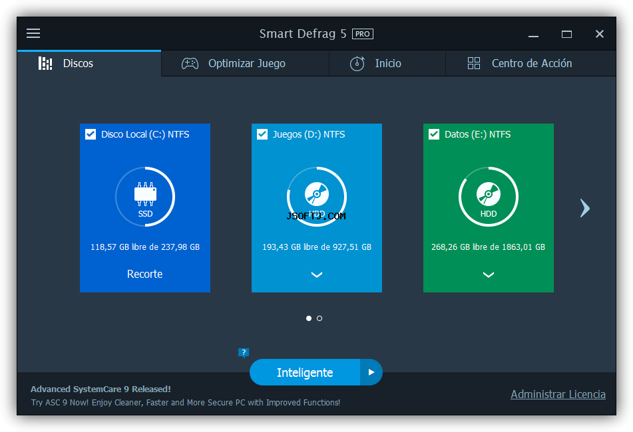This screenshot has height=432, width=633.
Task: Click the HDD disc icon on Juegos drive
Action: click(x=317, y=194)
